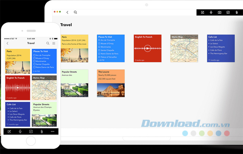Screen dimensions: 243x154
Task: Click the Travel heading in laptop window
Action: 66,25
